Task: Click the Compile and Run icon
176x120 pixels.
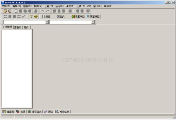Action: pos(14,16)
